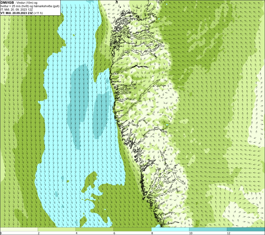Click the legend scale value 8
Image resolution: width=265 pixels, height=235 pixels.
[152, 233]
